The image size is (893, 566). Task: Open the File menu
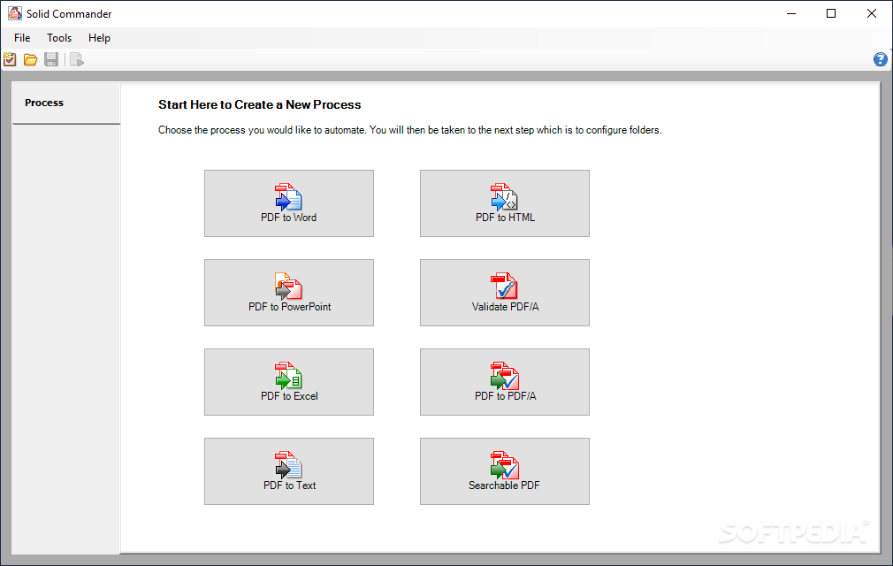(22, 37)
